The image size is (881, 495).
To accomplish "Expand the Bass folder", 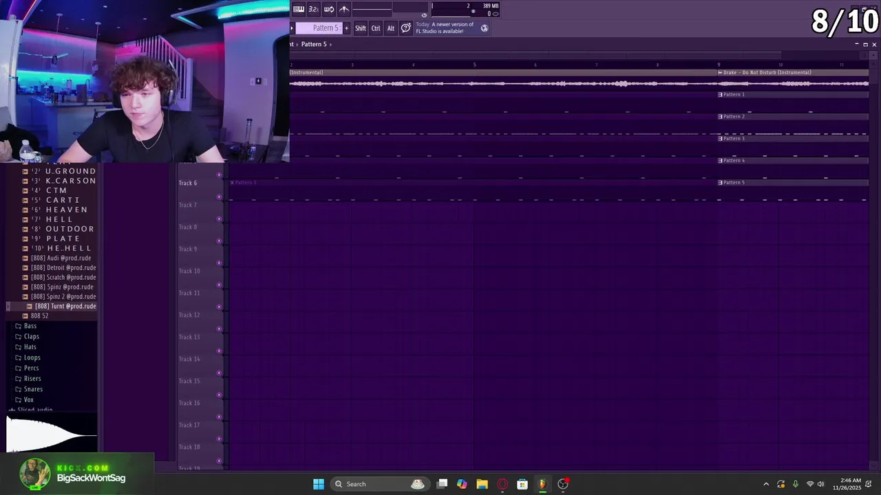I will pos(26,326).
